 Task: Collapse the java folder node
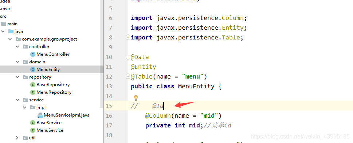click(3, 31)
